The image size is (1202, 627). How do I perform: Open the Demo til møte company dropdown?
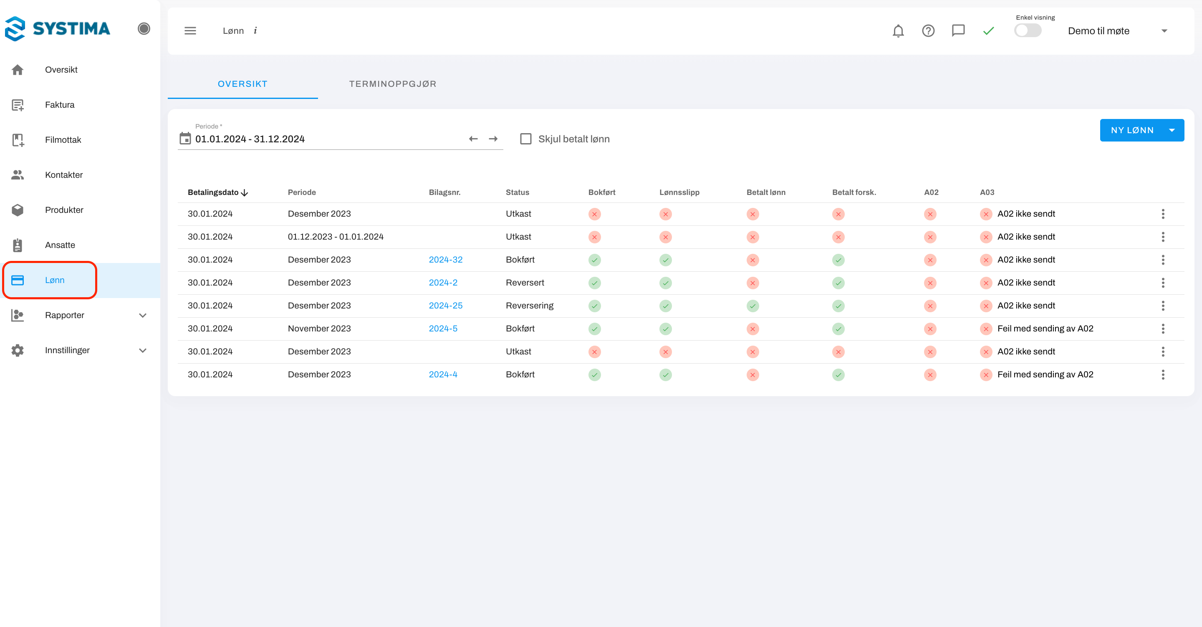pos(1163,31)
